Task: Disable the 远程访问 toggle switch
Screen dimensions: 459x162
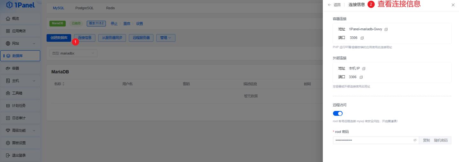Action: [x=337, y=114]
